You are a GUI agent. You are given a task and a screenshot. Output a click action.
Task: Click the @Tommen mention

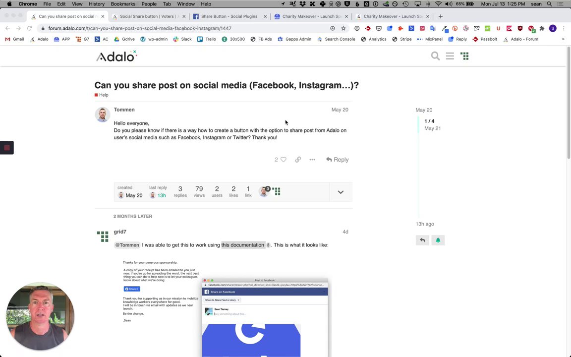[127, 245]
